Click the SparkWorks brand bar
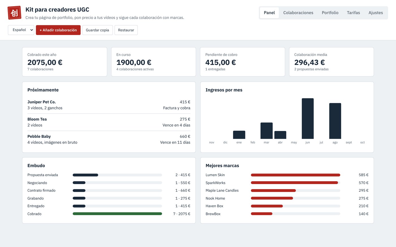396x247 pixels. [294, 183]
